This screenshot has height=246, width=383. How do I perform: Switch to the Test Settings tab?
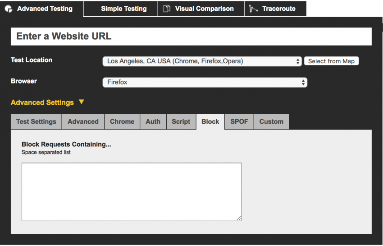pyautogui.click(x=36, y=121)
